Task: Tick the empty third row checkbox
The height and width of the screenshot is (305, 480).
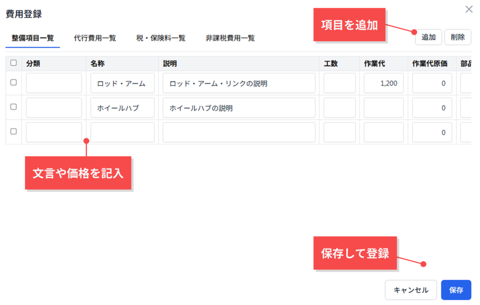Action: [x=14, y=132]
